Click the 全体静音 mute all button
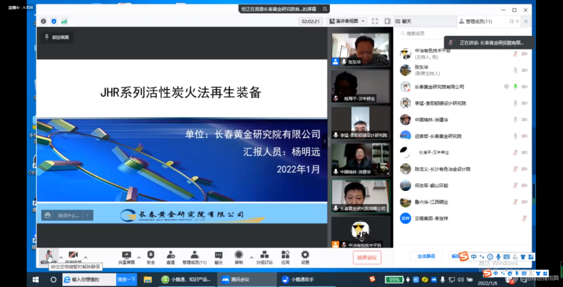Image resolution: width=563 pixels, height=287 pixels. point(426,256)
